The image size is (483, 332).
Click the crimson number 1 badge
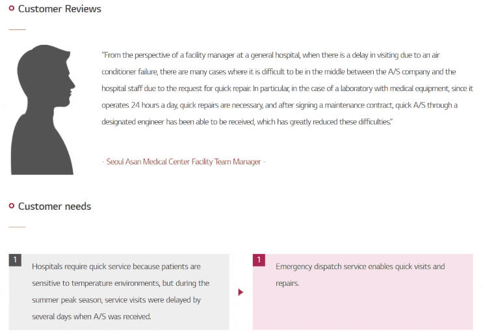(x=259, y=260)
